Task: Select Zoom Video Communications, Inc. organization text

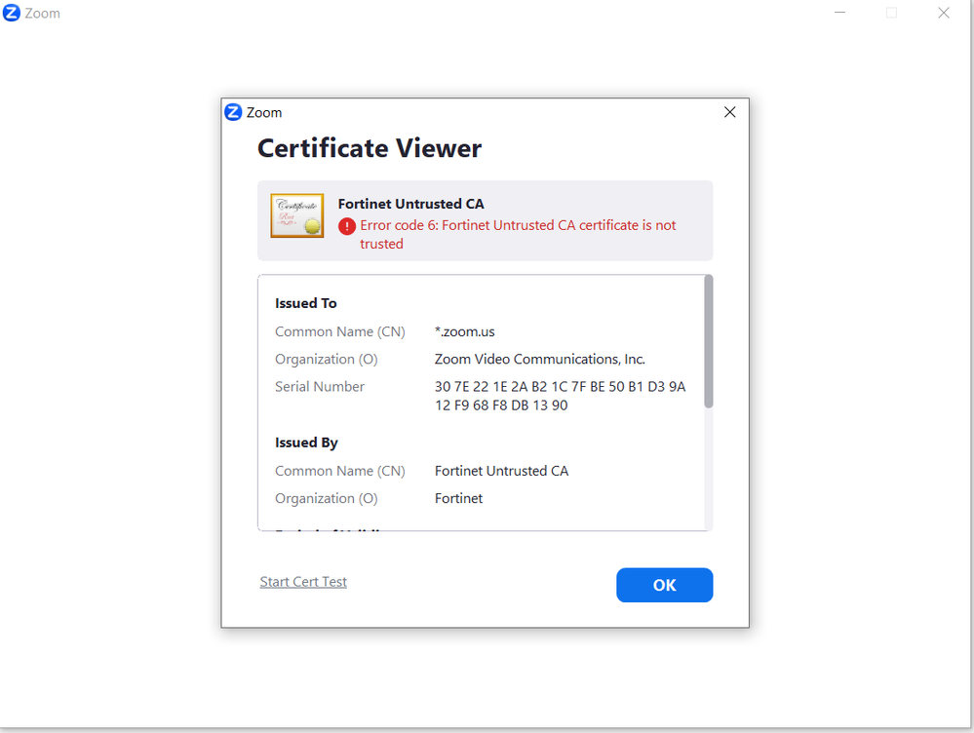Action: [x=539, y=359]
